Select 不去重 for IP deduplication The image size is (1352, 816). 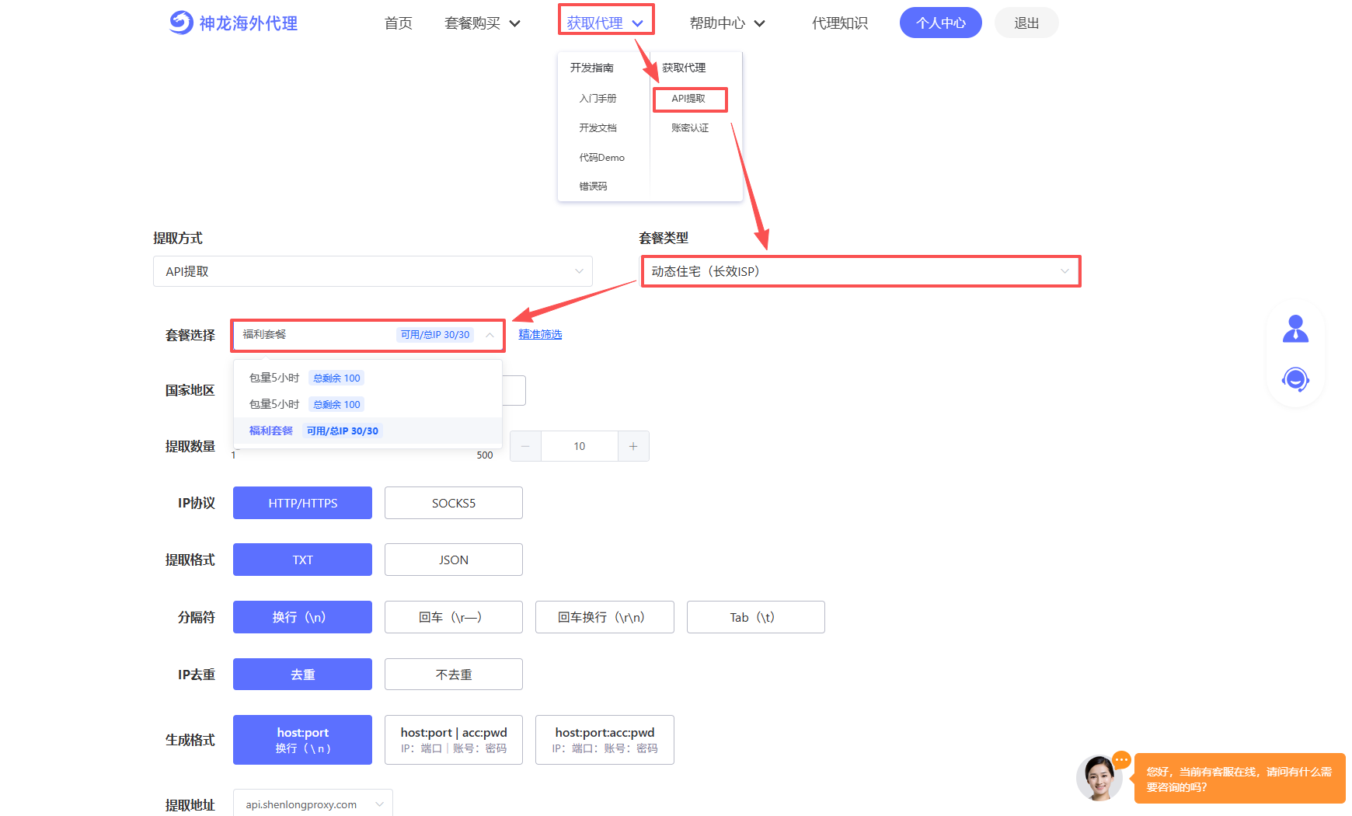coord(453,675)
